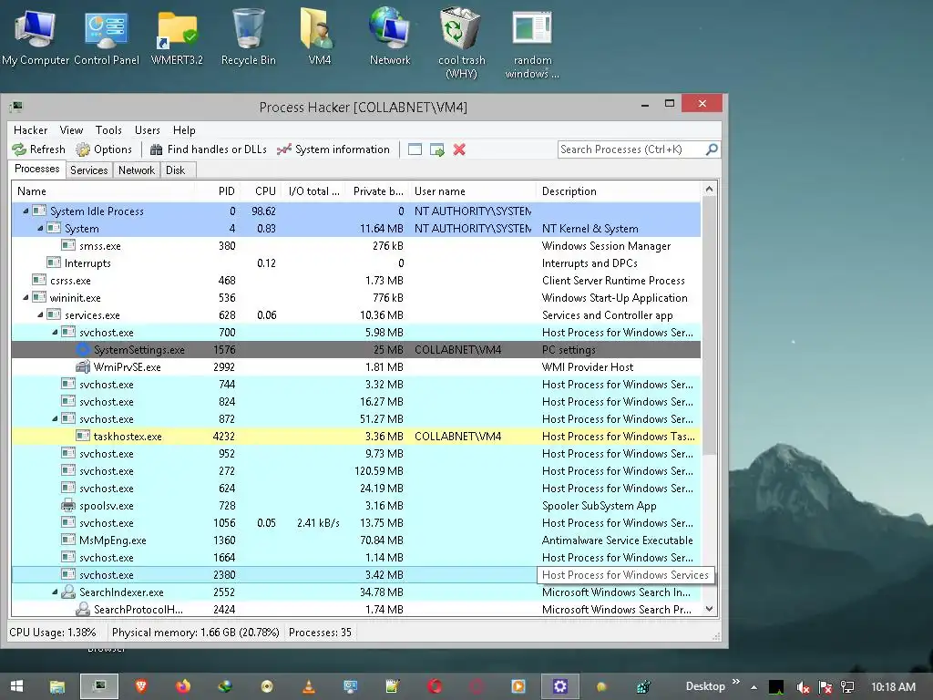Sort by the Description column header
This screenshot has width=933, height=700.
pyautogui.click(x=619, y=191)
